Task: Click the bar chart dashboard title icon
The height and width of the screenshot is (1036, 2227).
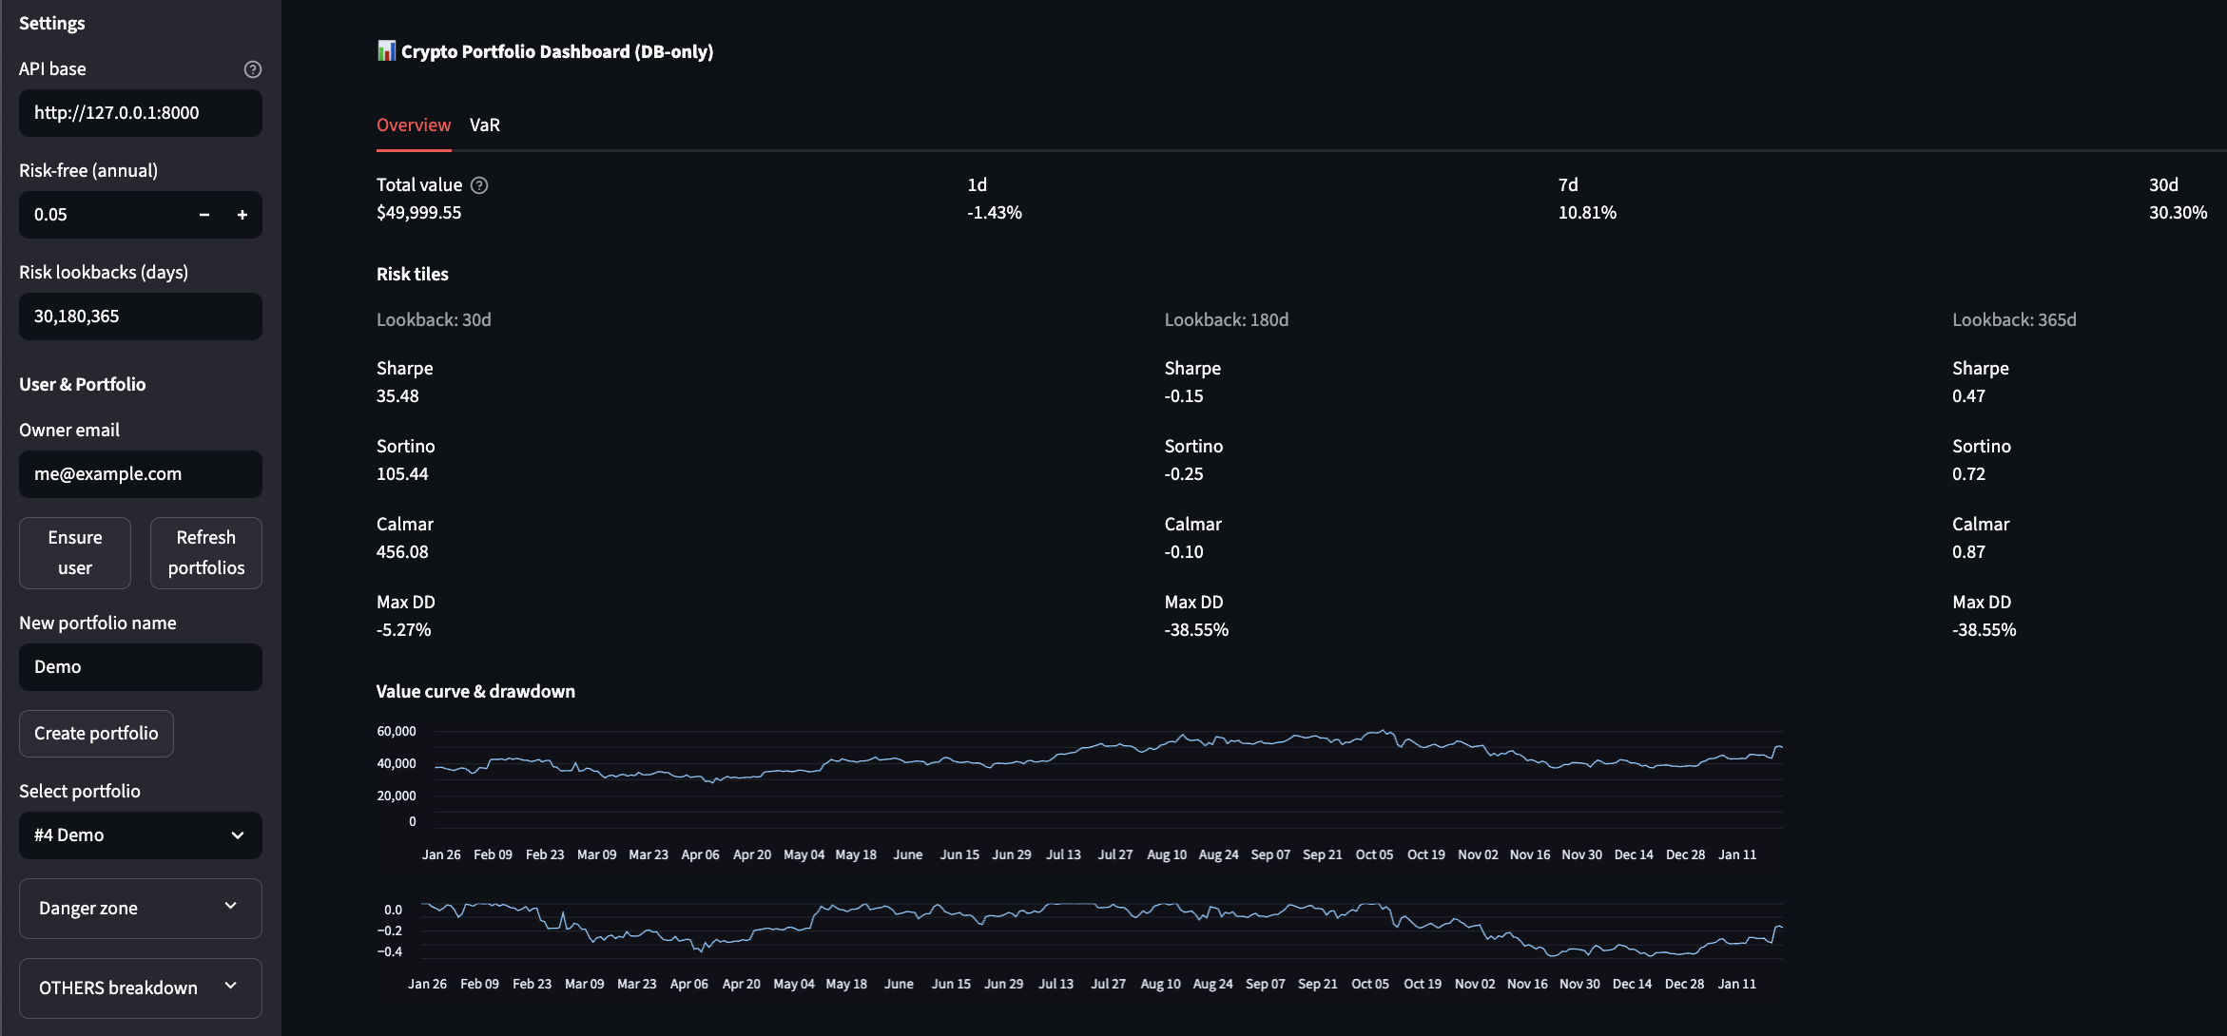Action: [x=386, y=51]
